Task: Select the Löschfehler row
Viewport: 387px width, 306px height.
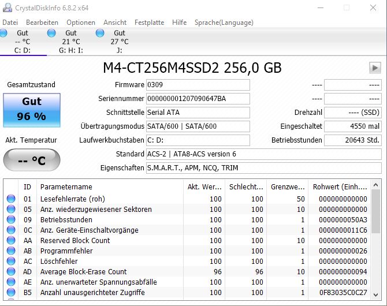Action: 187,261
